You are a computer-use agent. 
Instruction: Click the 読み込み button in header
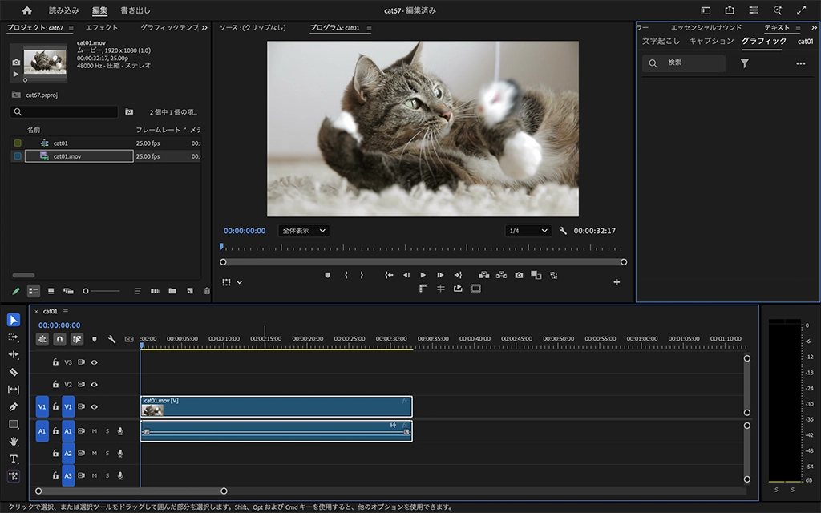[64, 10]
